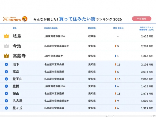Click the orange up arrow in 星ヶ丘 row

(x=115, y=108)
